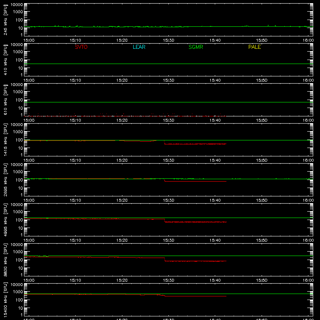Viewport: 320px width, 320px height.
Task: Click 15:30 tick label below 2695 MHz plot
Action: click(x=168, y=200)
